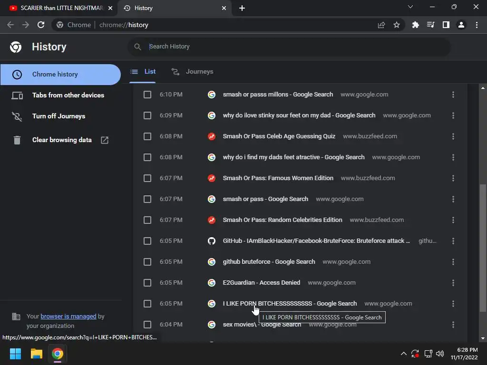
Task: Open the tab search chevron in title bar
Action: [x=410, y=7]
